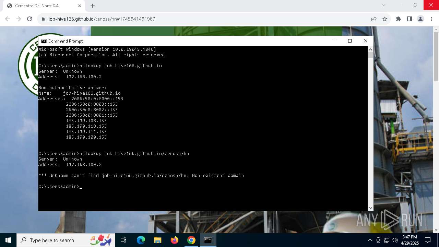Click '185.199.111.153' address line
Screen dimensions: 439x247
(x=86, y=132)
